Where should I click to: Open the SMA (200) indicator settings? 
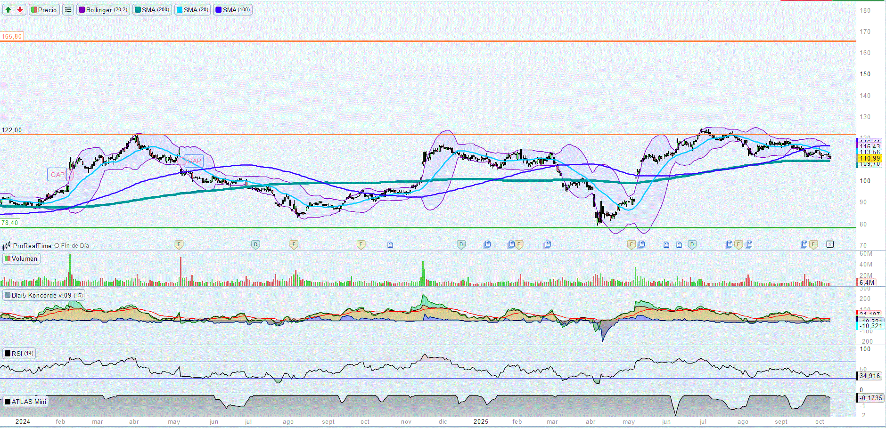click(x=152, y=10)
